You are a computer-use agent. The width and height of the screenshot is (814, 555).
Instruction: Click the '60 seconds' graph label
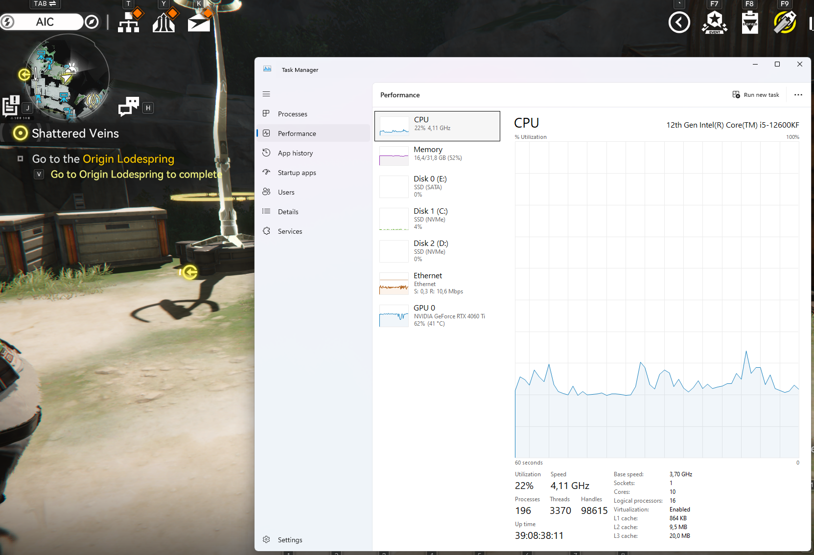coord(529,463)
